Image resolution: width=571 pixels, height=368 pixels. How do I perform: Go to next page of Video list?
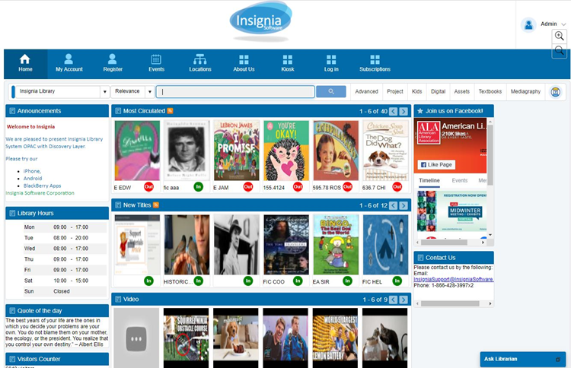404,299
